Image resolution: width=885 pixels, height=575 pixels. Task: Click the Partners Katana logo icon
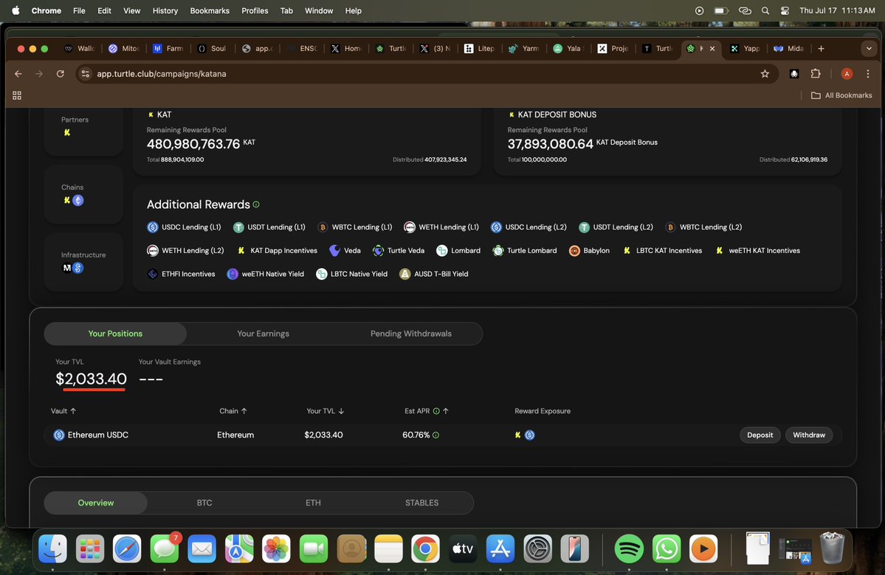click(x=67, y=133)
